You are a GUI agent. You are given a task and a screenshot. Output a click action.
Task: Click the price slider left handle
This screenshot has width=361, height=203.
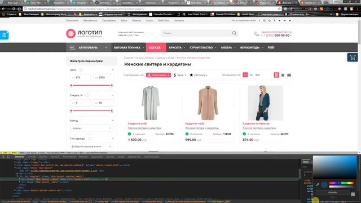[72, 85]
